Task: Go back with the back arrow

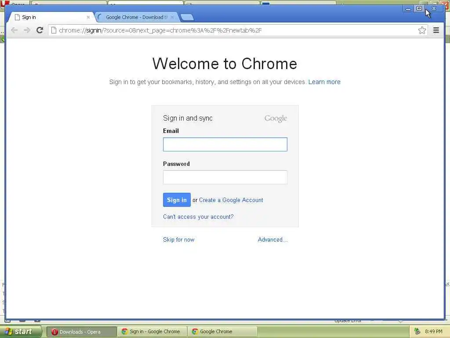Action: click(15, 30)
